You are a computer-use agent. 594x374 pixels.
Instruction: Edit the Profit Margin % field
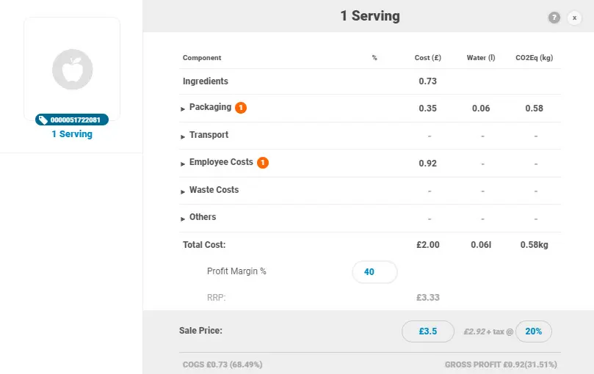click(x=374, y=272)
